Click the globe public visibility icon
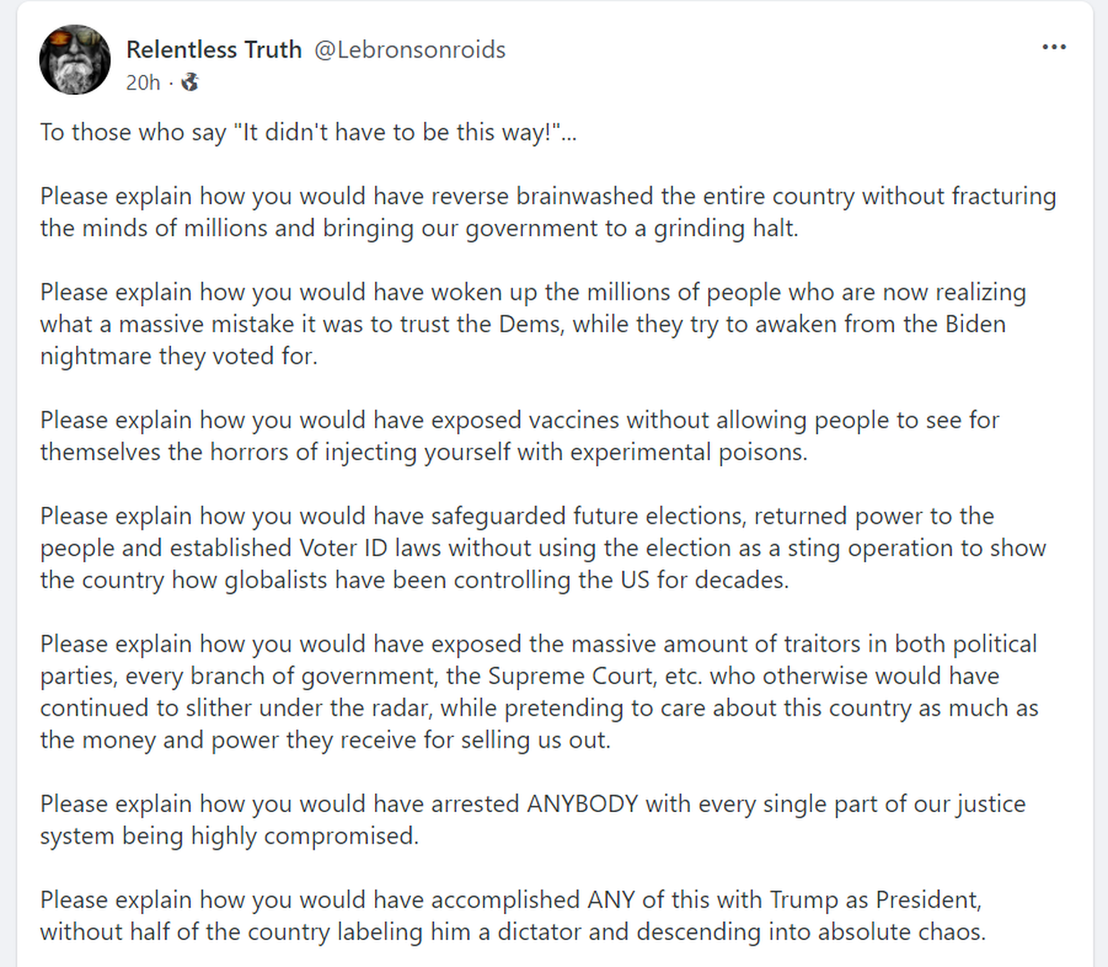 point(190,82)
